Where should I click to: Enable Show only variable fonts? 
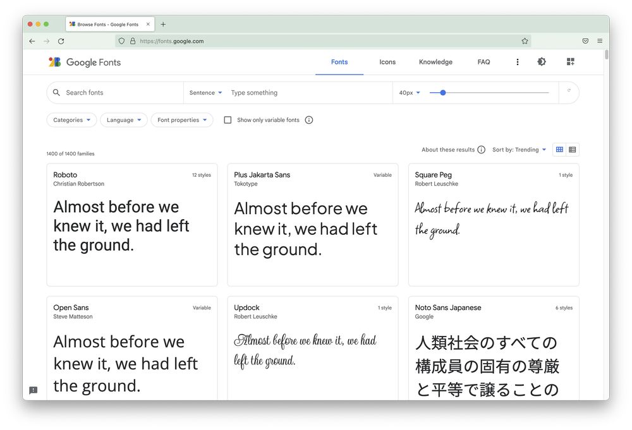(228, 119)
